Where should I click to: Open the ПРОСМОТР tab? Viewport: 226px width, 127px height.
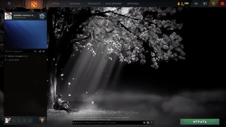94,4
